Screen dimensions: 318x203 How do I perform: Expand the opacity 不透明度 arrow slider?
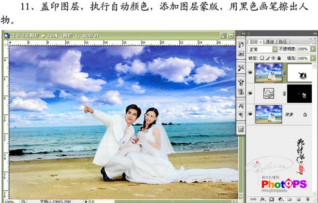tap(313, 49)
